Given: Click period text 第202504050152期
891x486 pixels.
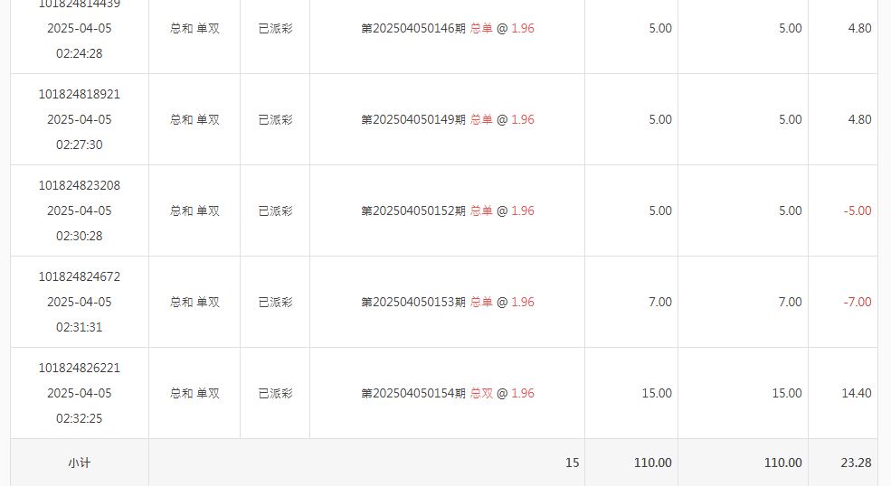Looking at the screenshot, I should [x=413, y=210].
